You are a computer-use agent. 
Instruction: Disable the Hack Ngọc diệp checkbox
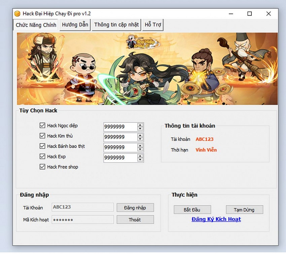click(x=42, y=125)
